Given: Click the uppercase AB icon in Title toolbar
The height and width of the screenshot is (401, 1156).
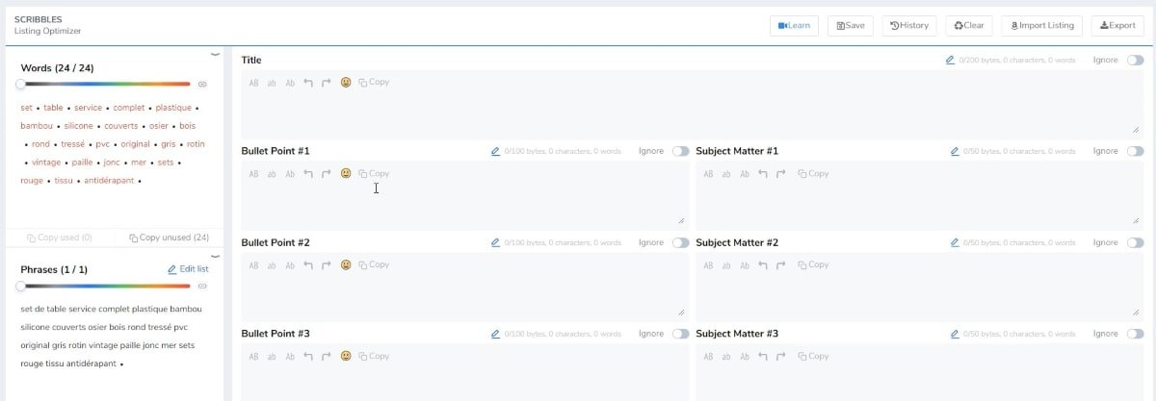Looking at the screenshot, I should coord(254,83).
